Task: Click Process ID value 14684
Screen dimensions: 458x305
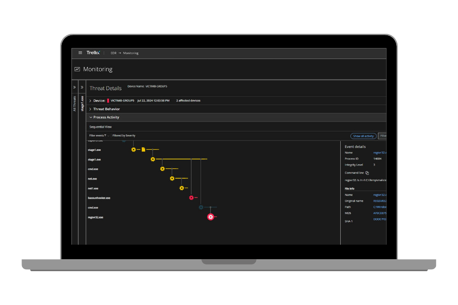Action: tap(377, 159)
